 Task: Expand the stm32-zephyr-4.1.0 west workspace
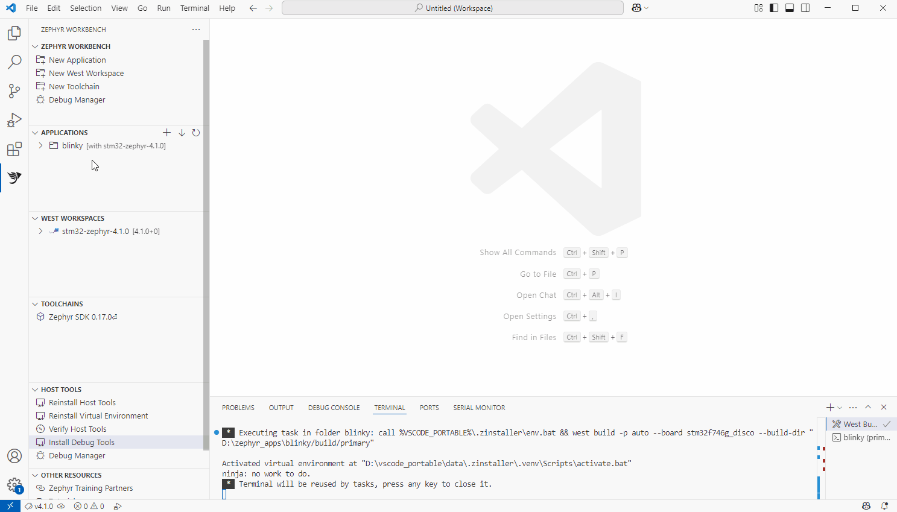pos(40,231)
